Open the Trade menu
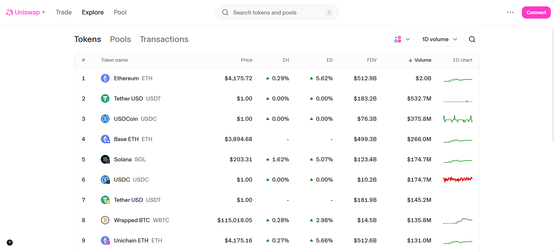The width and height of the screenshot is (554, 252). click(x=64, y=12)
